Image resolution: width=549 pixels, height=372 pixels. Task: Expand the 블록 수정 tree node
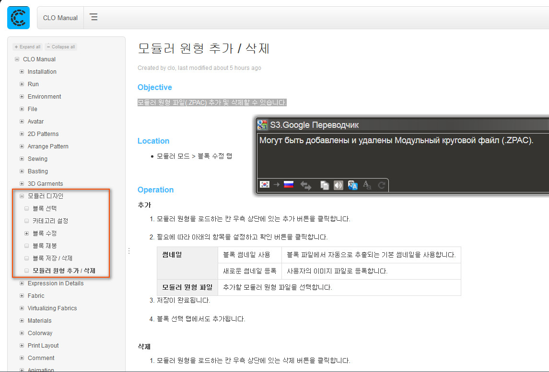click(x=26, y=233)
